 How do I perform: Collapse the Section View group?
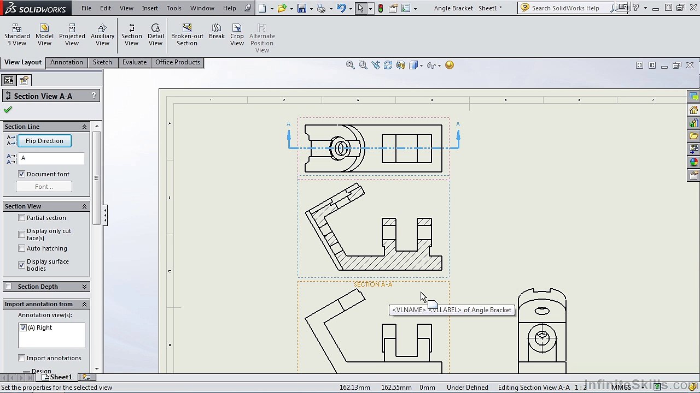84,206
